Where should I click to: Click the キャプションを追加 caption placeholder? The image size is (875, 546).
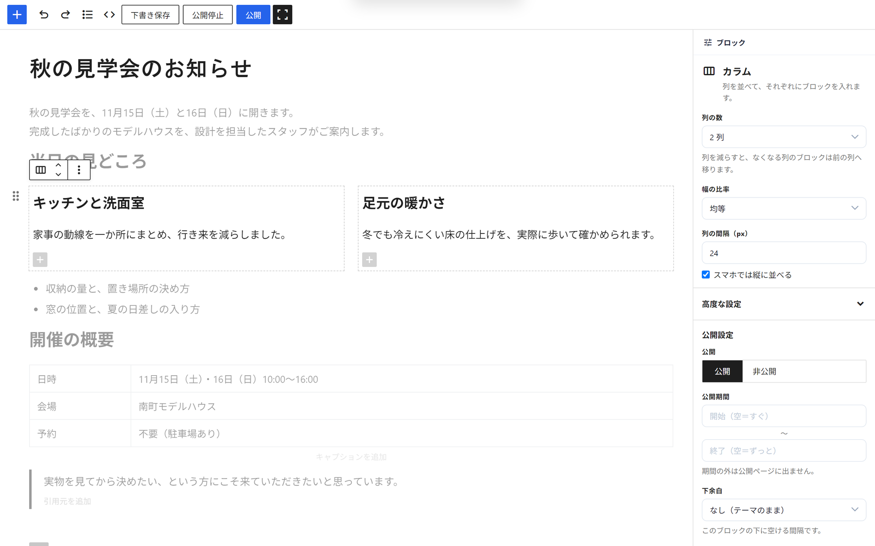(351, 457)
